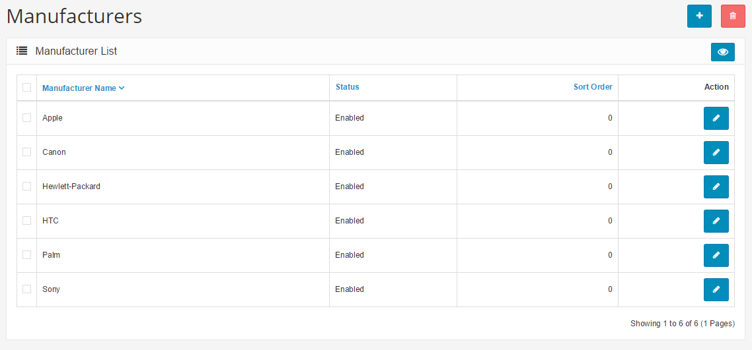Click the Manufacturer List panel title

coord(76,51)
